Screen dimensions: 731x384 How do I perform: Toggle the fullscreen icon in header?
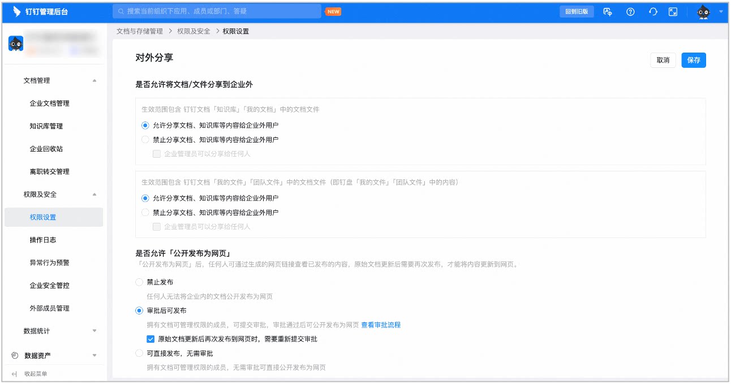tap(673, 11)
